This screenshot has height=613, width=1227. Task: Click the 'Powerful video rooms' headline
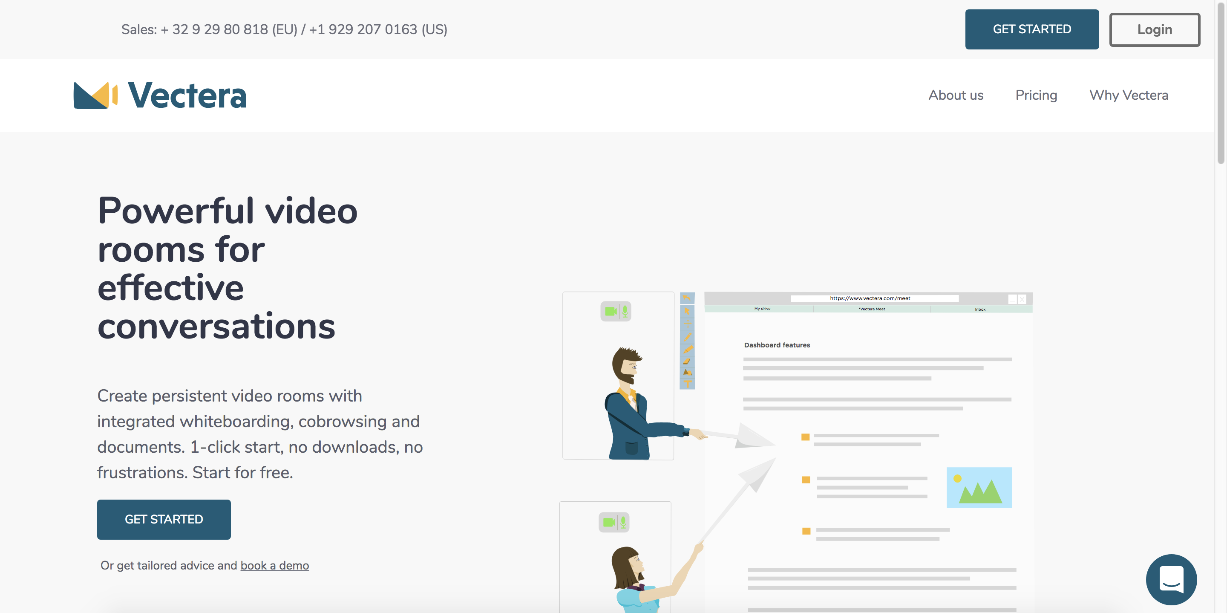click(228, 268)
